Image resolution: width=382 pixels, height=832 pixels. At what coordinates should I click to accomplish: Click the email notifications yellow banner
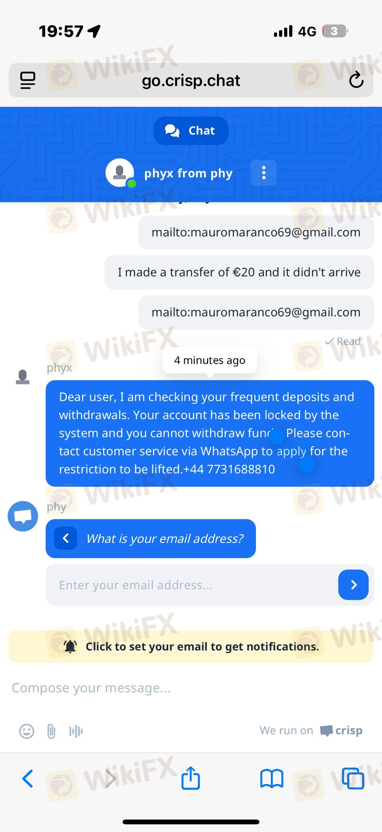click(191, 646)
